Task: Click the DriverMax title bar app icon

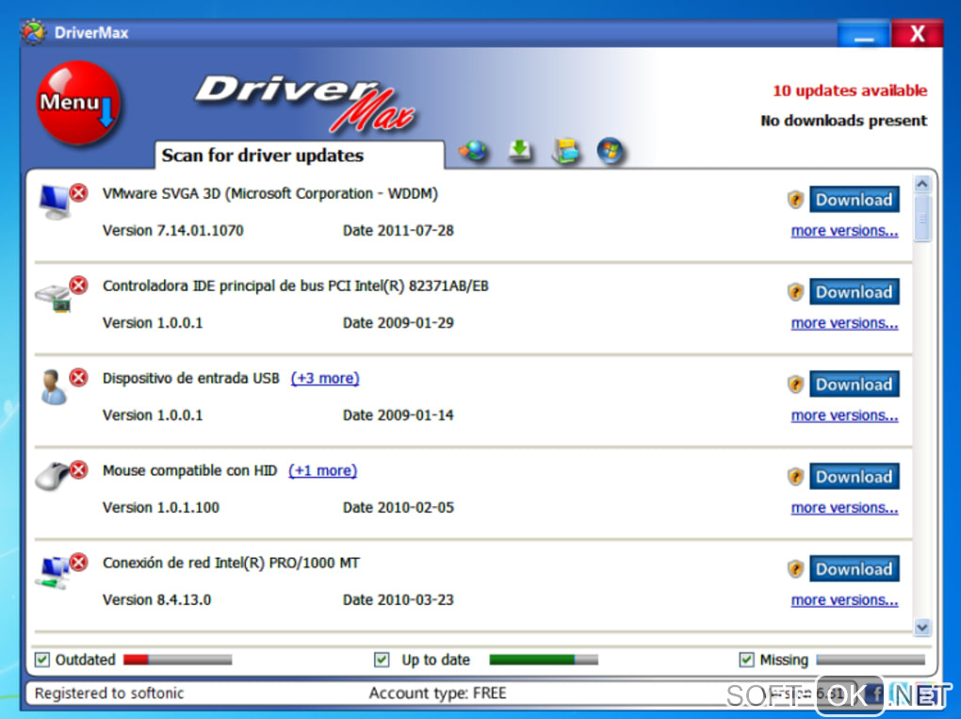Action: [34, 32]
